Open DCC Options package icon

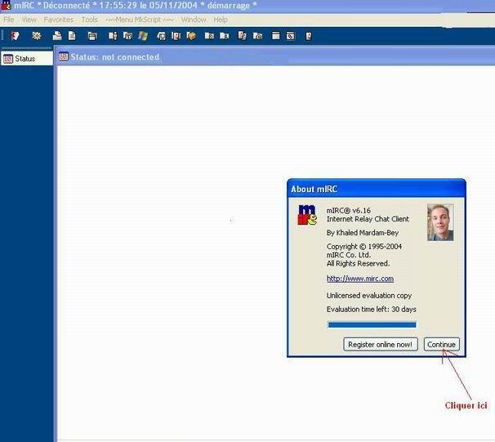[191, 36]
